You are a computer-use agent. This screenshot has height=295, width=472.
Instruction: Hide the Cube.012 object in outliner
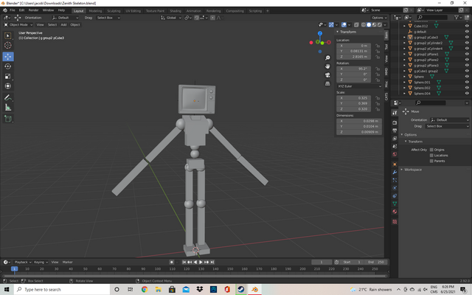pyautogui.click(x=465, y=27)
